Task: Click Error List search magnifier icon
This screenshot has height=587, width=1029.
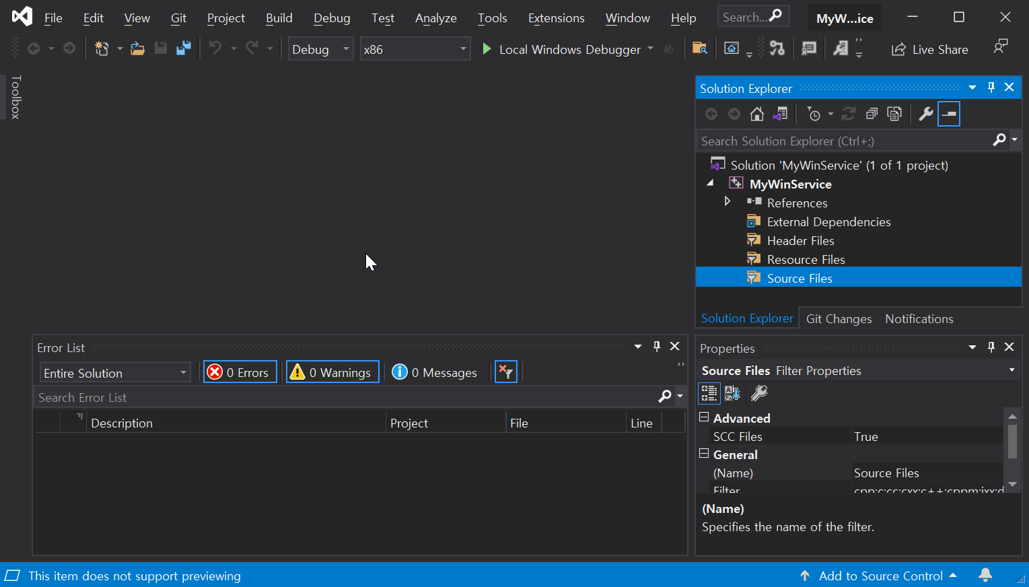Action: click(x=665, y=396)
